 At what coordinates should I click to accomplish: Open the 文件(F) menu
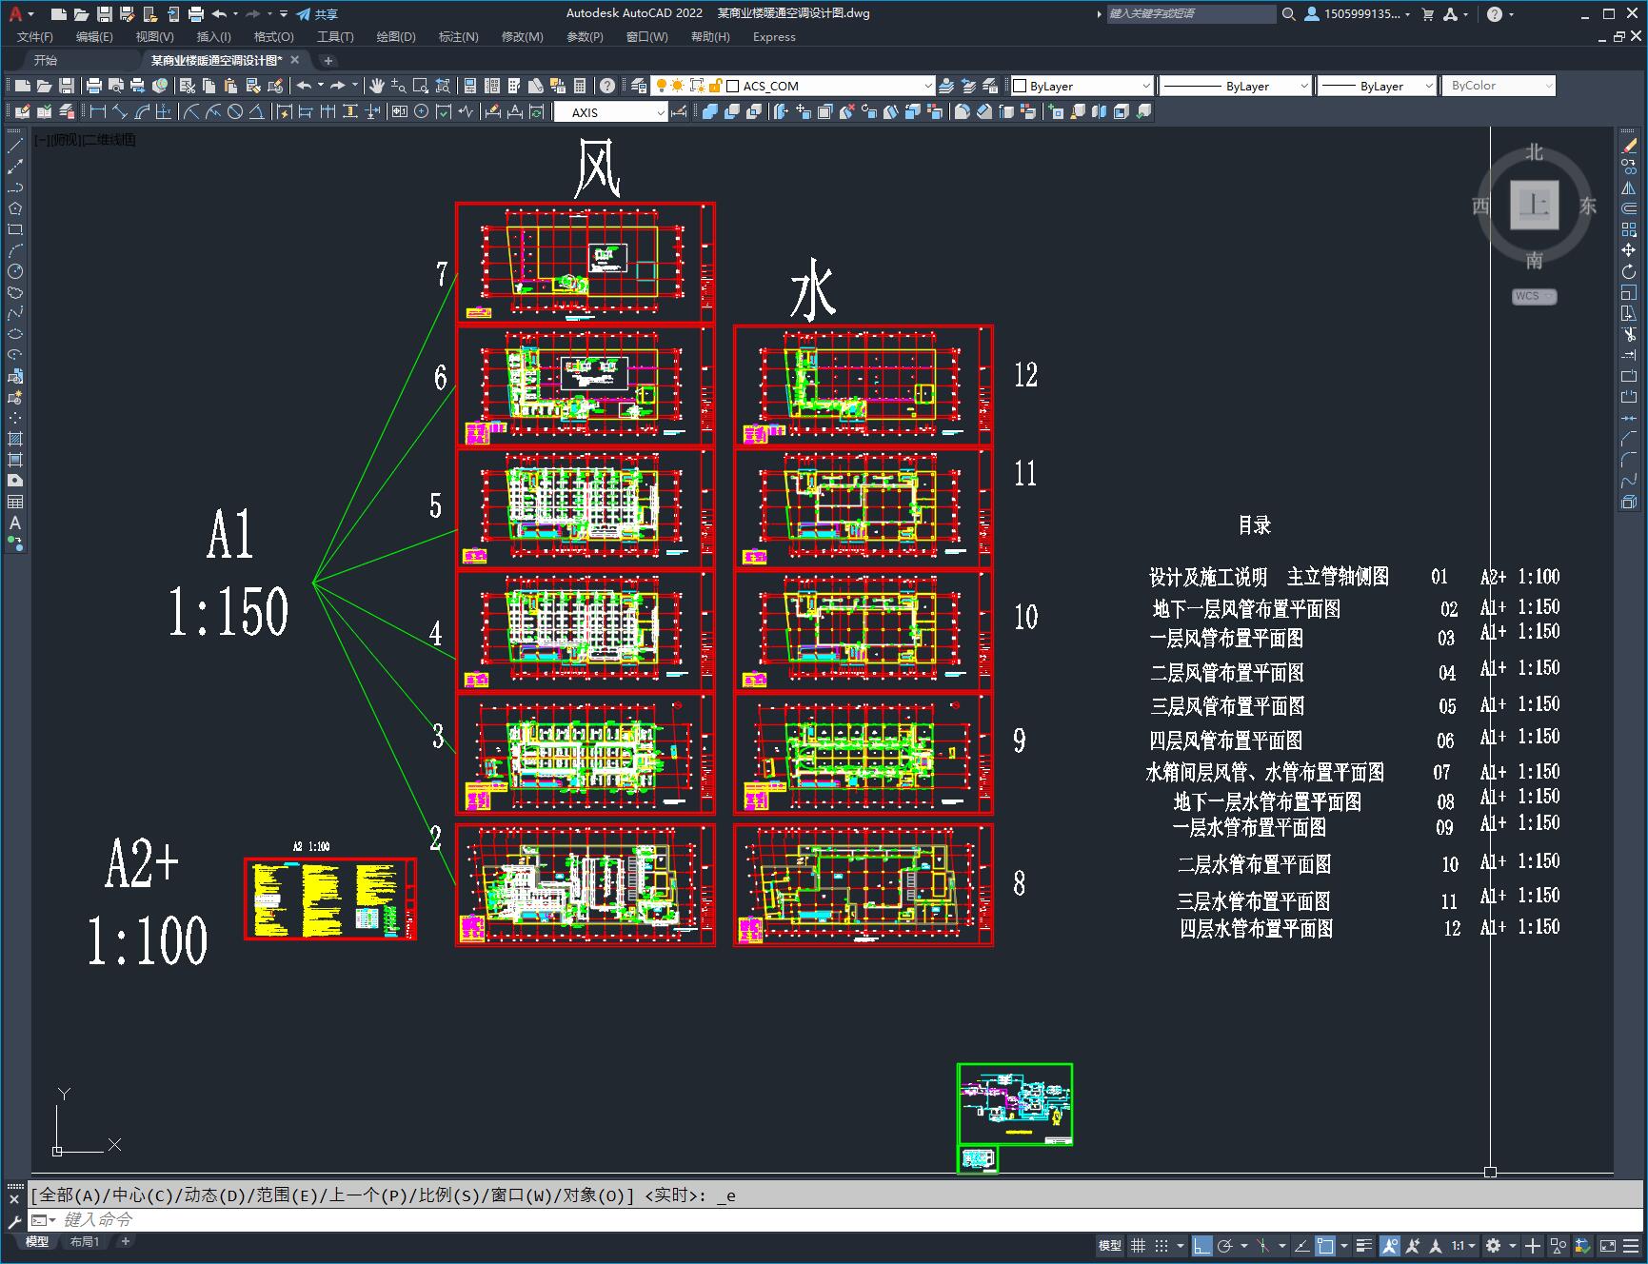coord(35,36)
